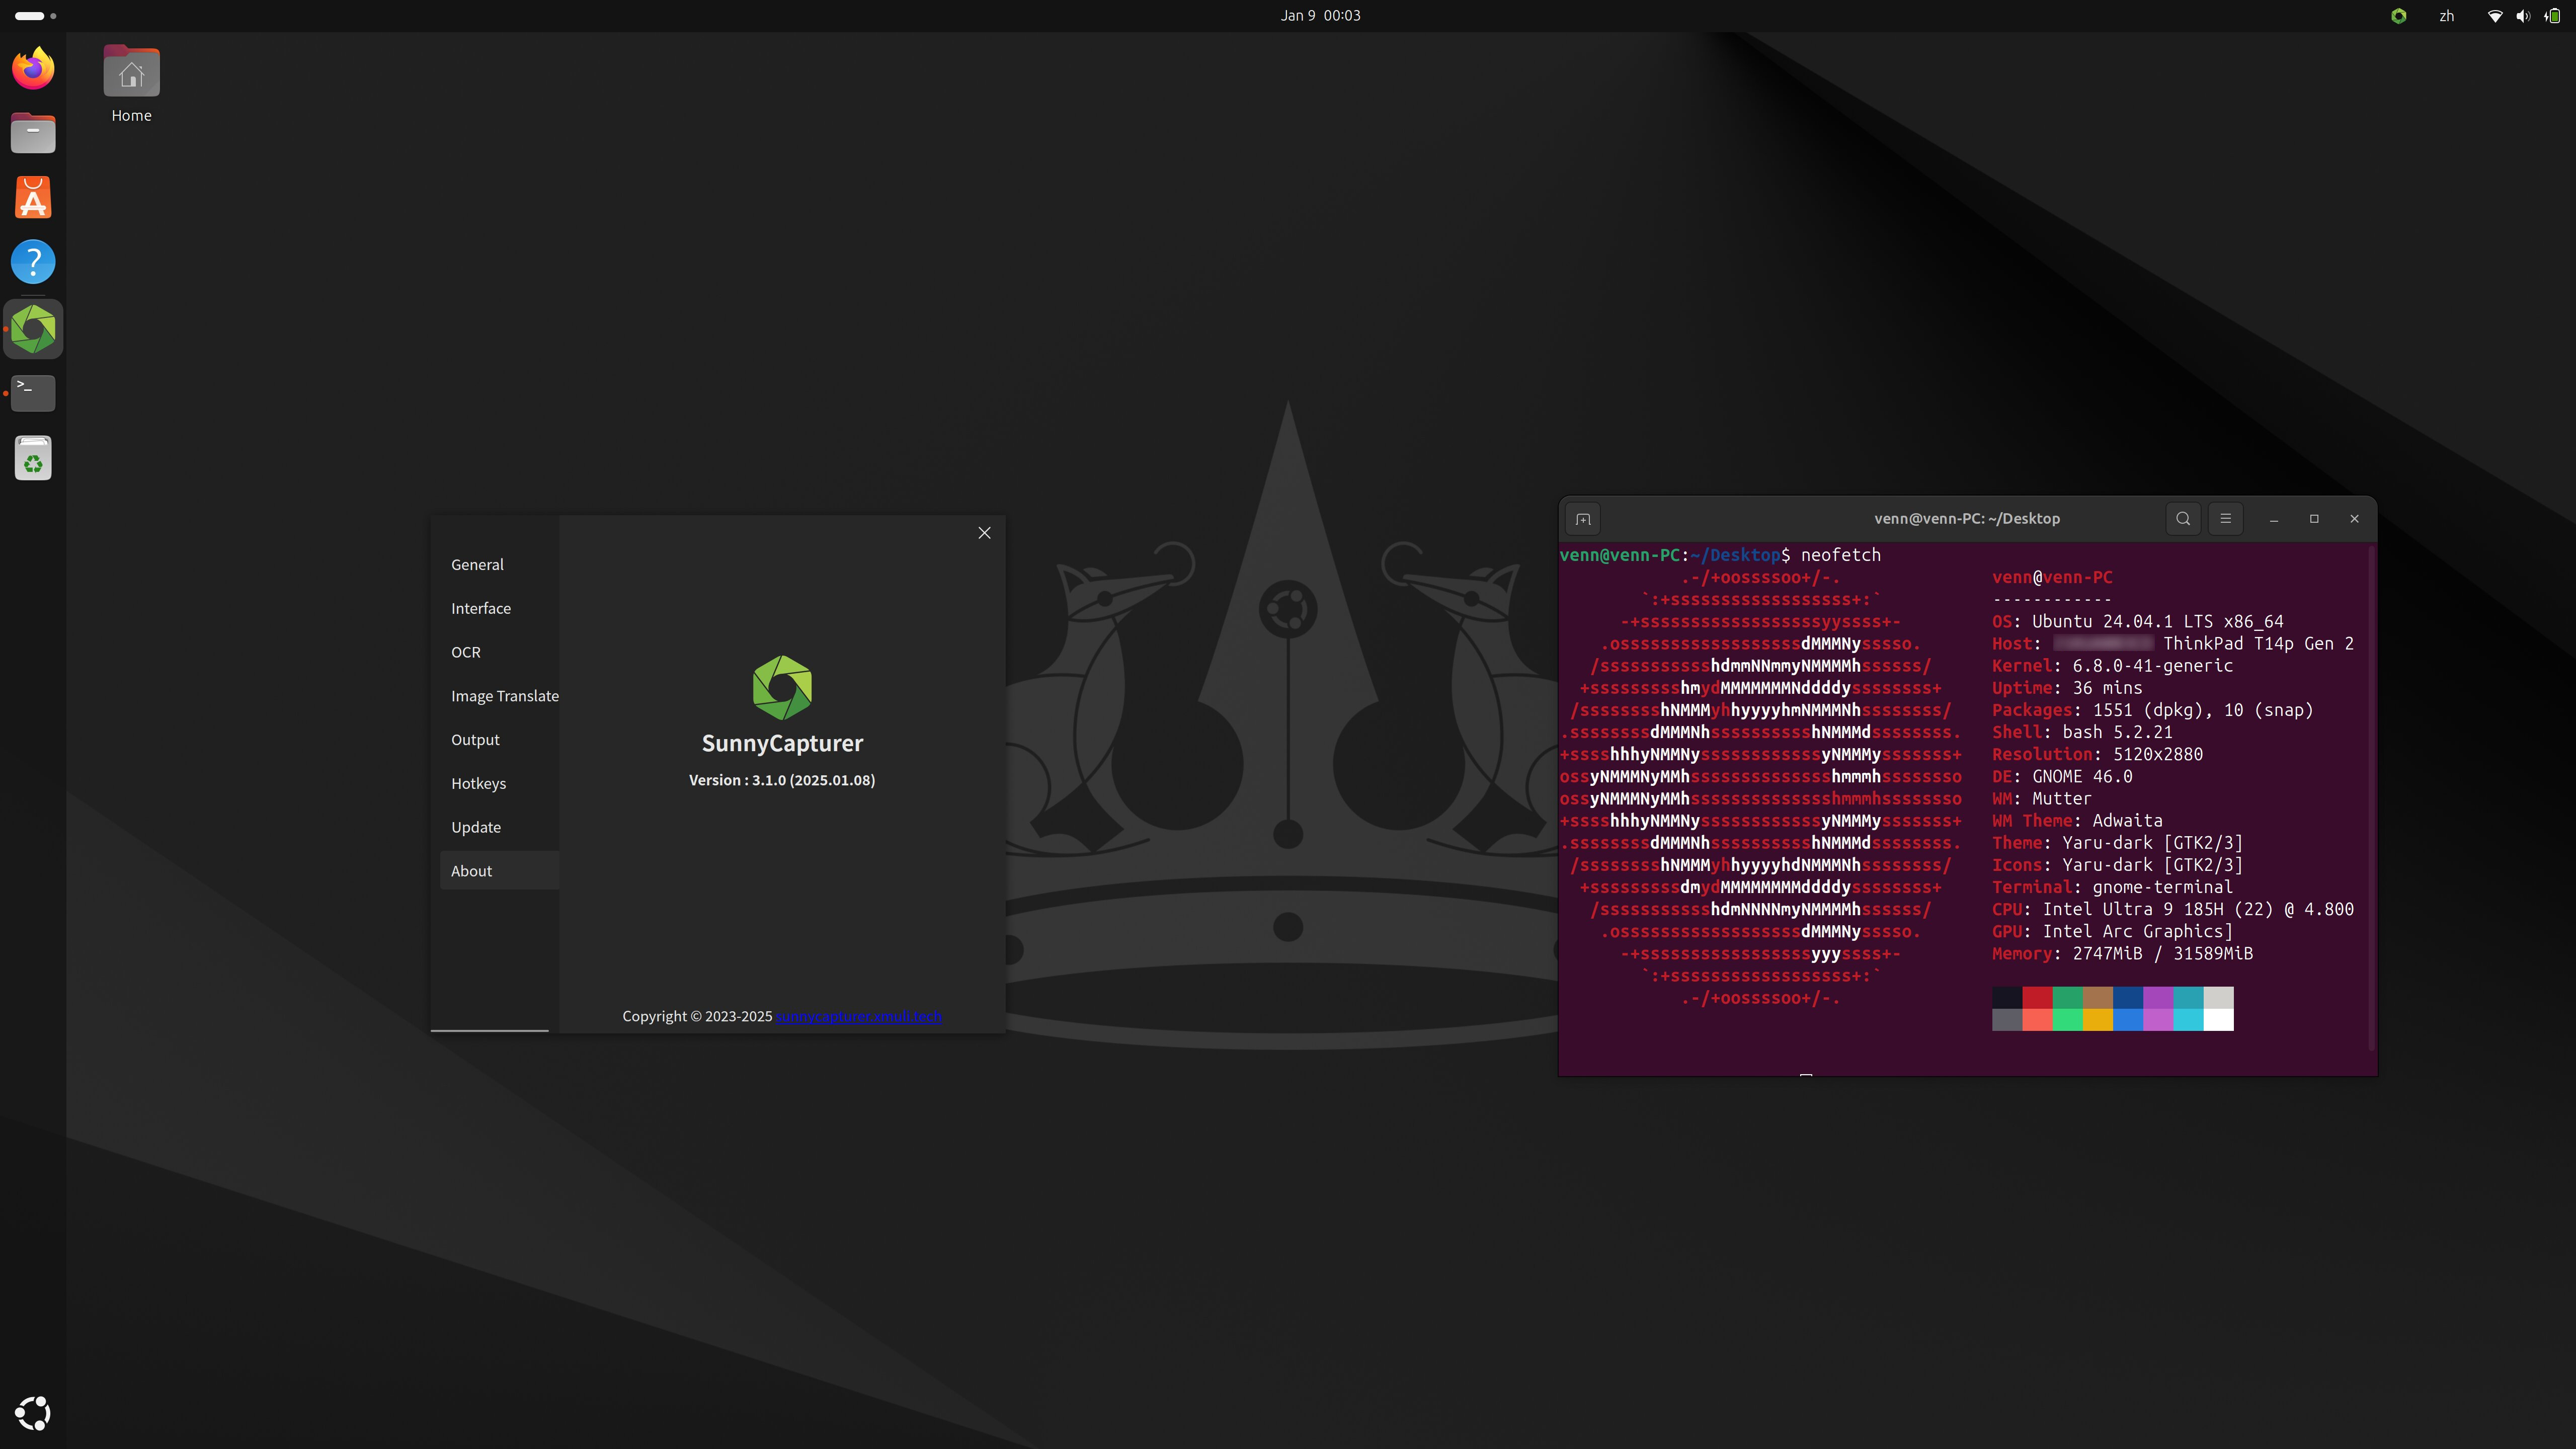2576x1449 pixels.
Task: Launch Ubuntu App Center from dock
Action: 33,198
